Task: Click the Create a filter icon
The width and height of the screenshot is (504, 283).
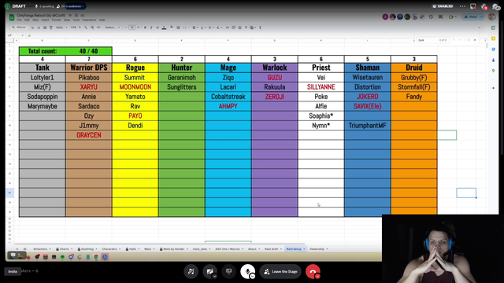Action: (x=246, y=28)
